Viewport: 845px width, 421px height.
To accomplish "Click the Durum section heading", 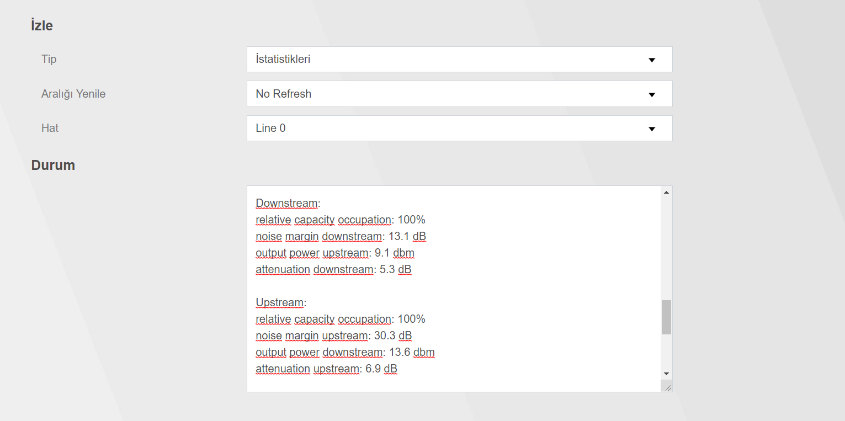I will 53,165.
